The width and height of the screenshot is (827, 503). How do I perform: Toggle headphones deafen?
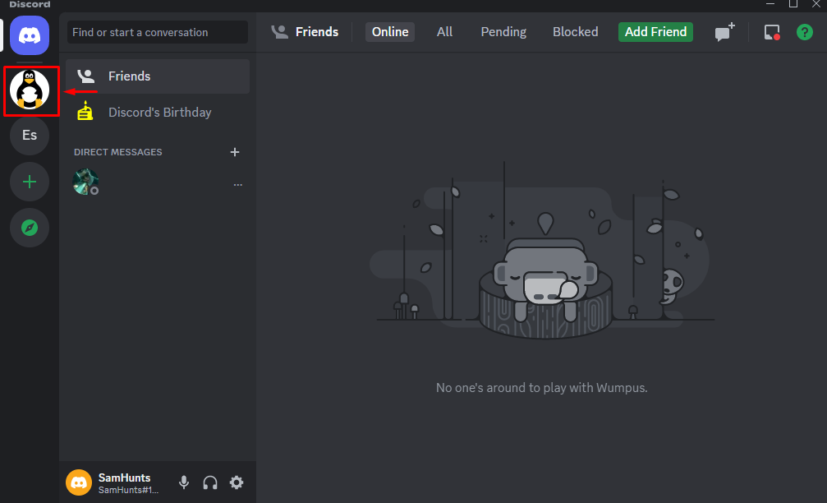[x=210, y=482]
